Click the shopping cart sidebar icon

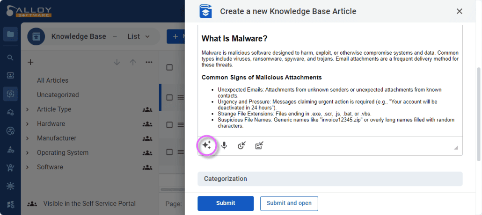point(10,168)
